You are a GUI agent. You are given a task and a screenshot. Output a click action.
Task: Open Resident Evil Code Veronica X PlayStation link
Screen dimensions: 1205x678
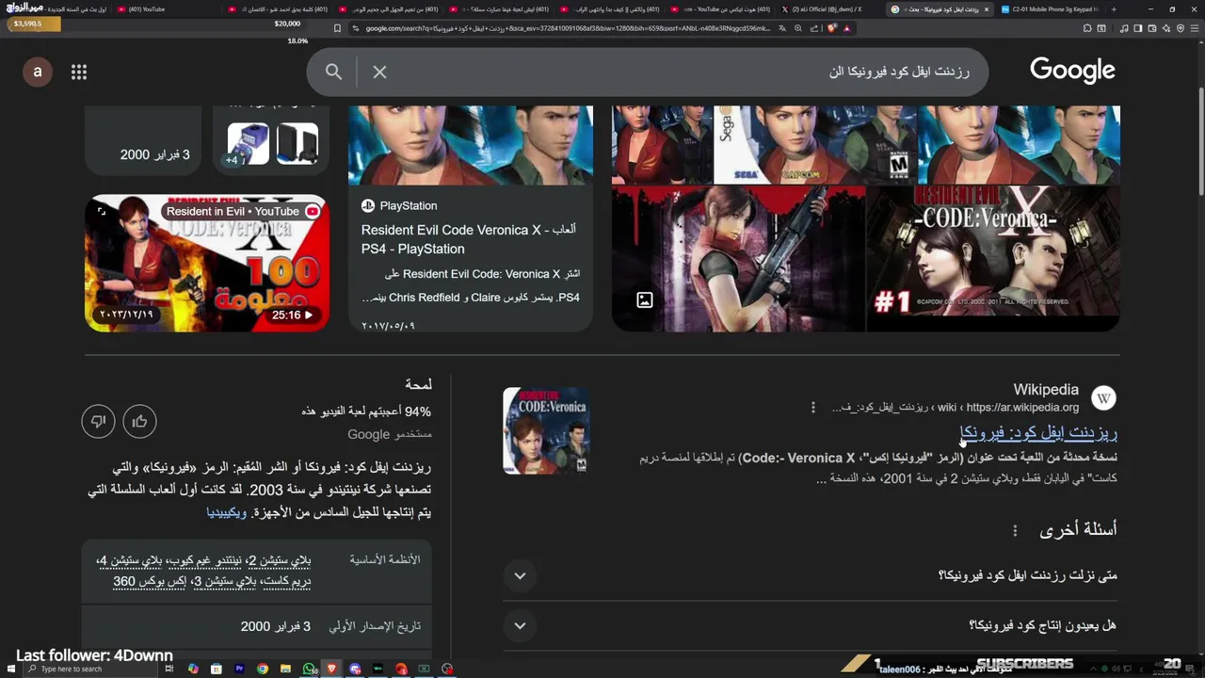[x=469, y=239]
